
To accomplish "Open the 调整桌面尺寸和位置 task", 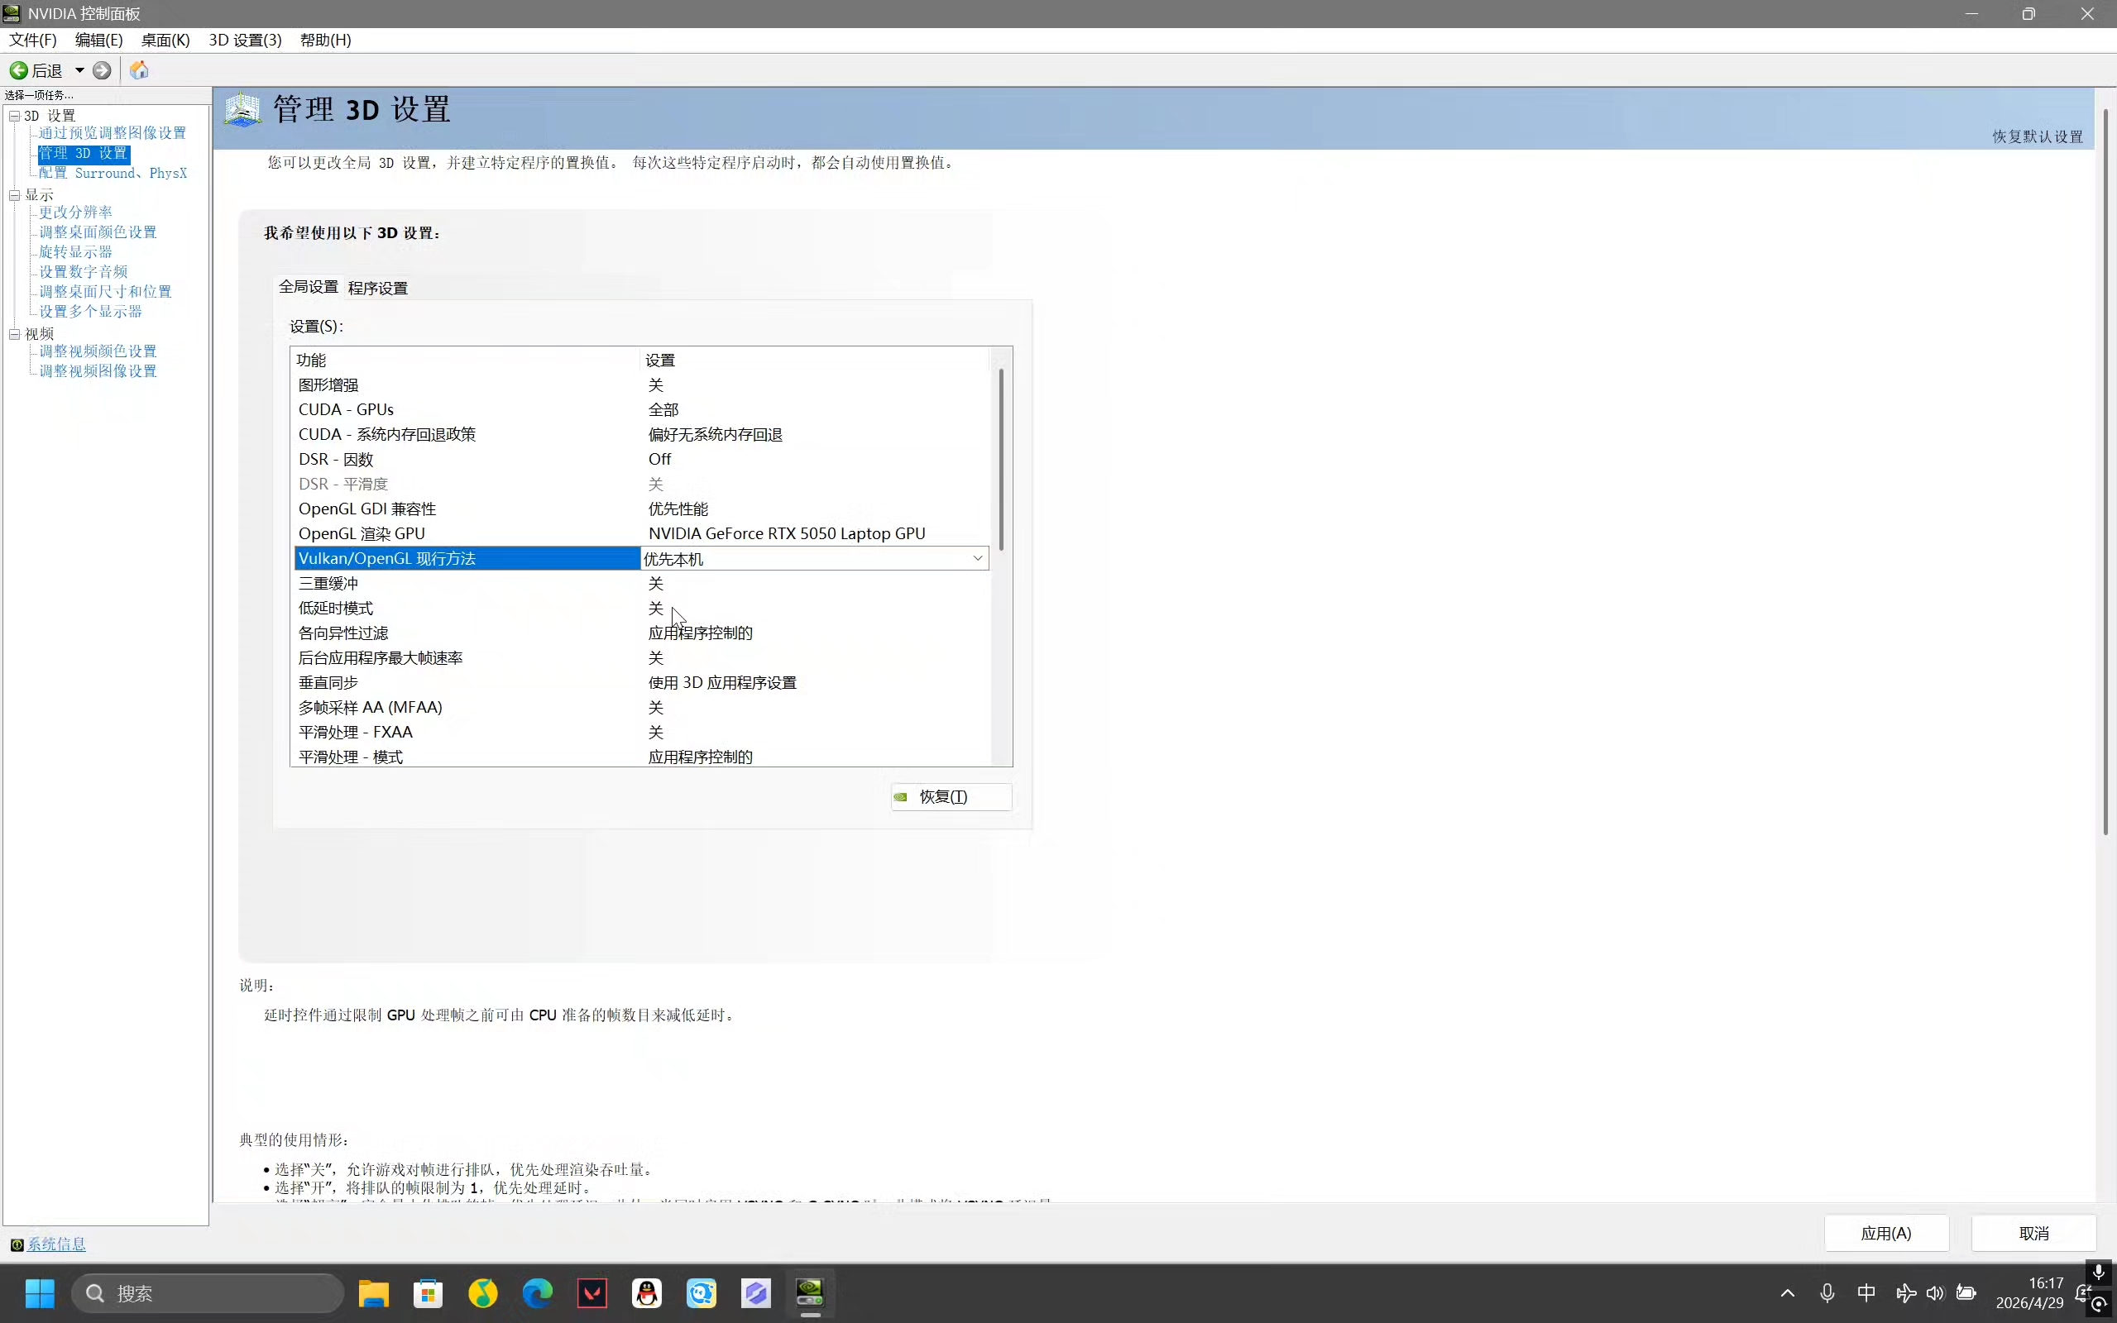I will (105, 291).
